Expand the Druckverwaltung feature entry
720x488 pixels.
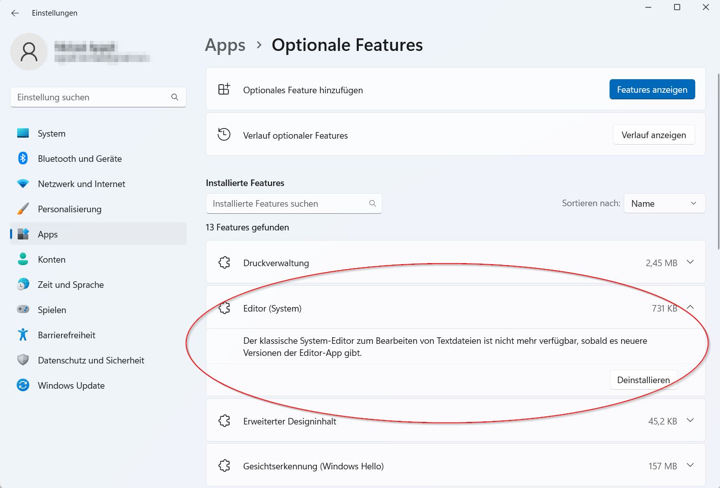coord(690,262)
